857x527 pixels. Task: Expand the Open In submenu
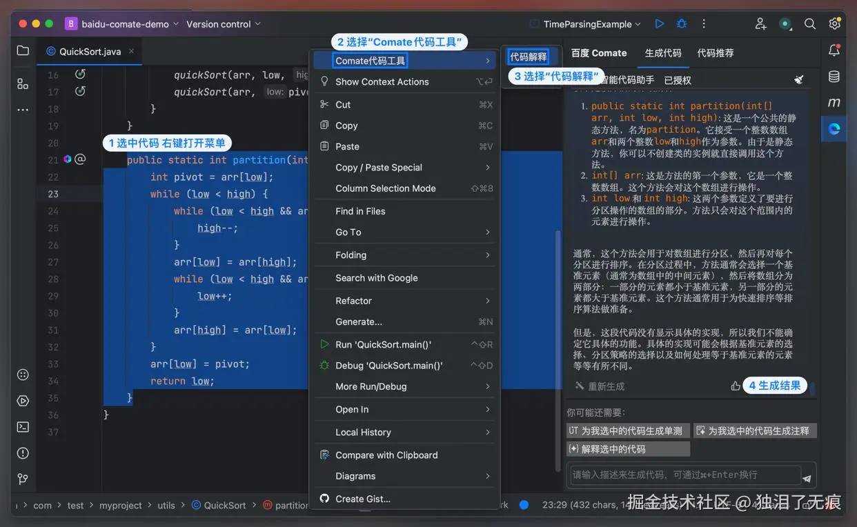coord(404,409)
